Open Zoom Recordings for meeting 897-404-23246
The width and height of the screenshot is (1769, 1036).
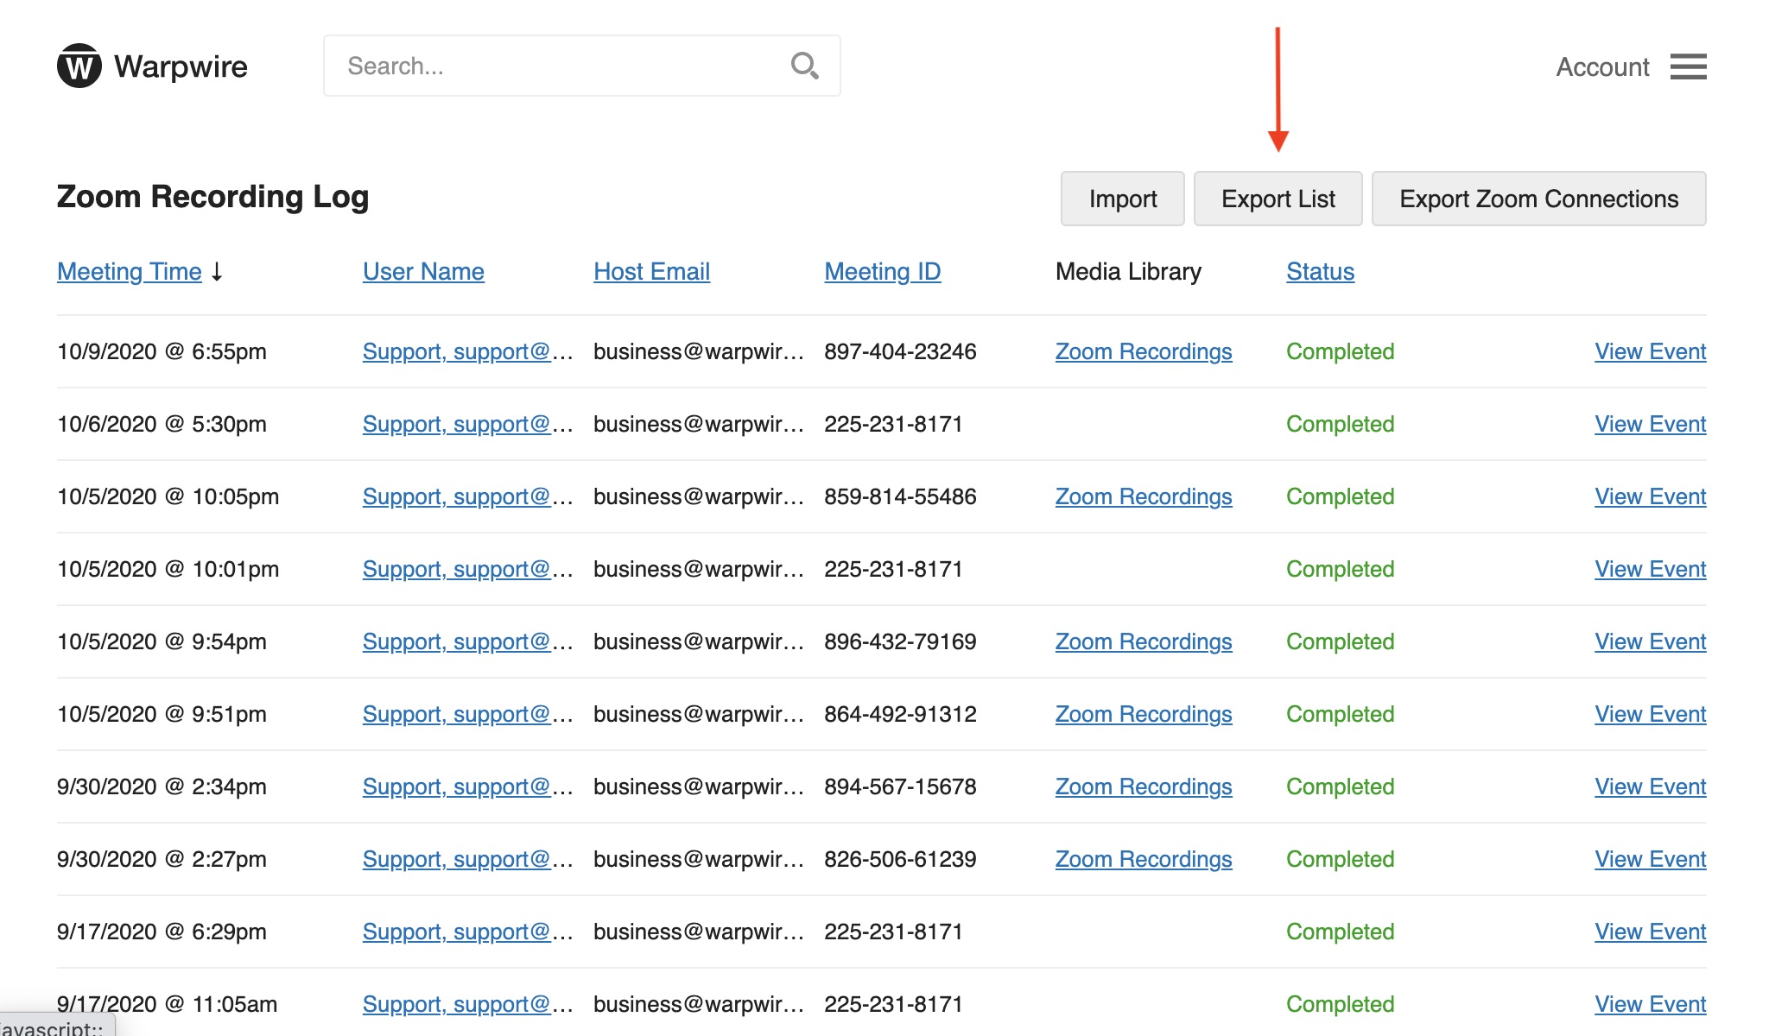[x=1144, y=351]
